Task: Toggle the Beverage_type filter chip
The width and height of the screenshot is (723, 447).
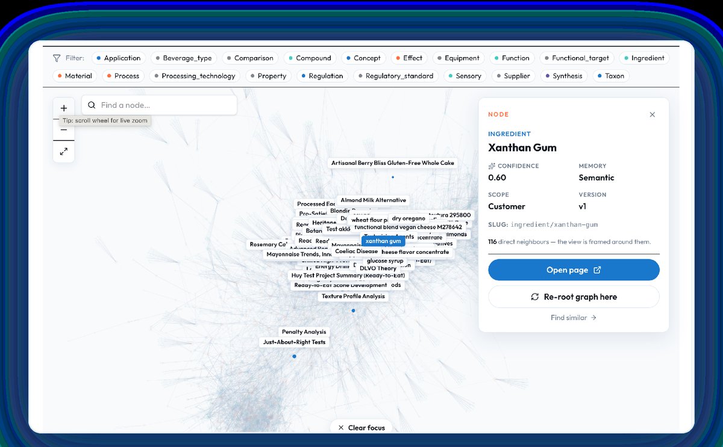Action: point(184,58)
